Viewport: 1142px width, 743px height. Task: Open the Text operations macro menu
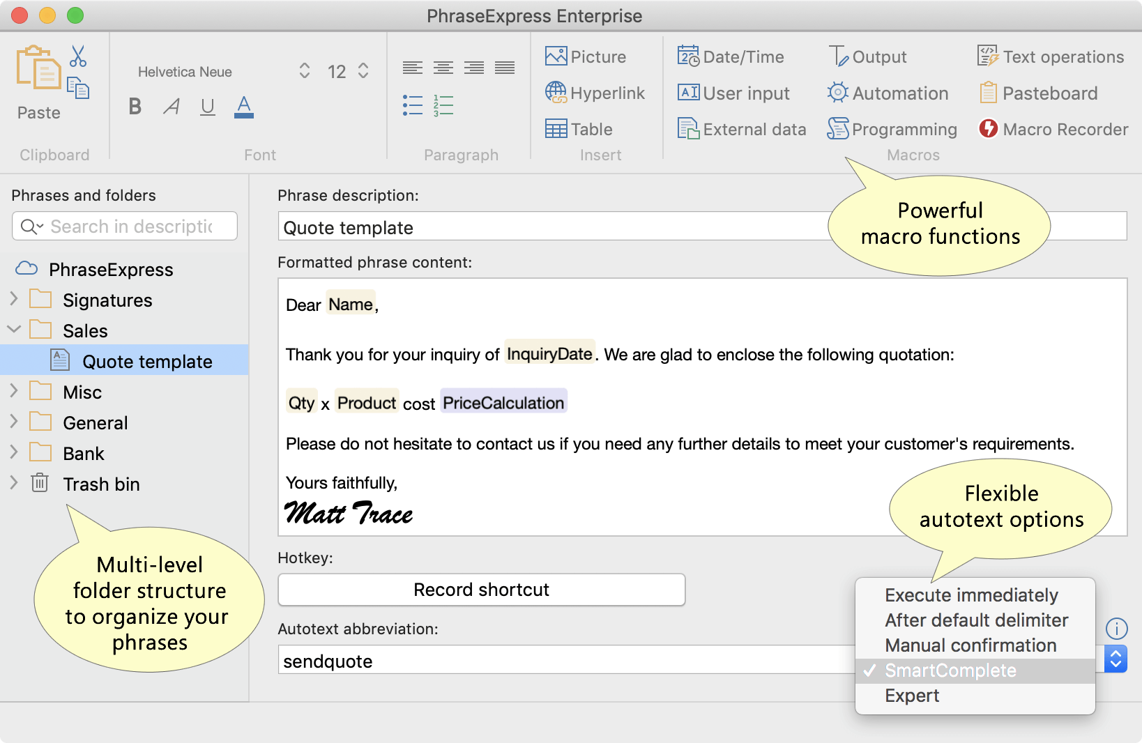(x=1051, y=56)
